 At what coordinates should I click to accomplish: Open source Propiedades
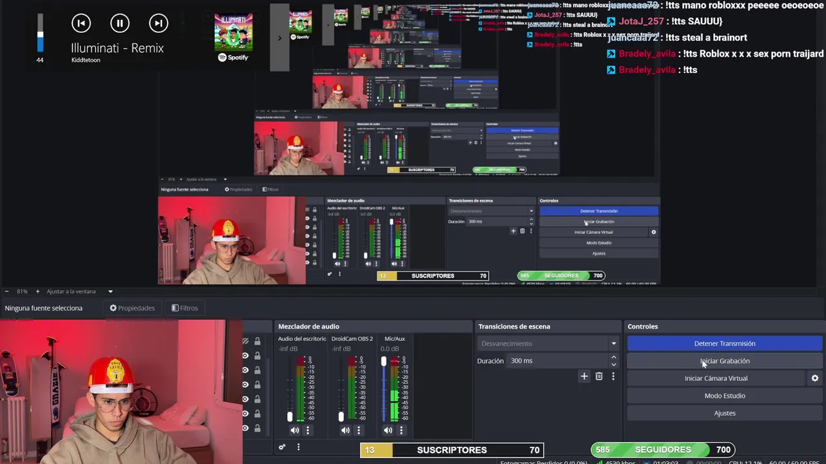click(x=132, y=308)
